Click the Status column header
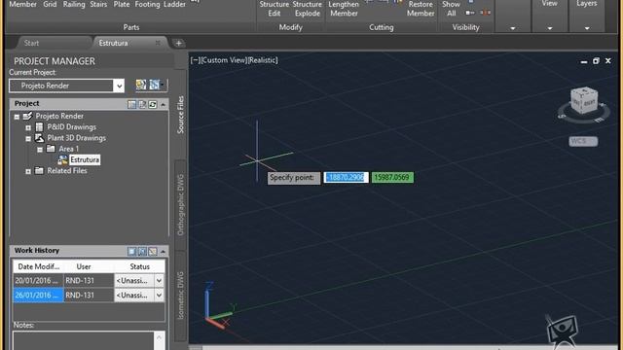This screenshot has width=623, height=350. [x=139, y=266]
